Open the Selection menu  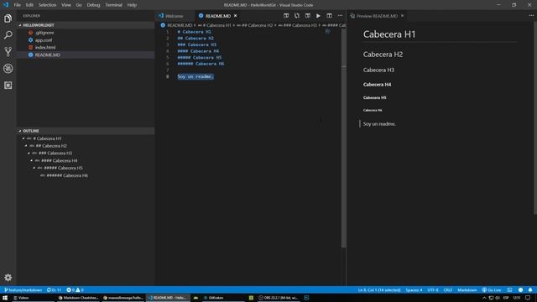coord(47,5)
